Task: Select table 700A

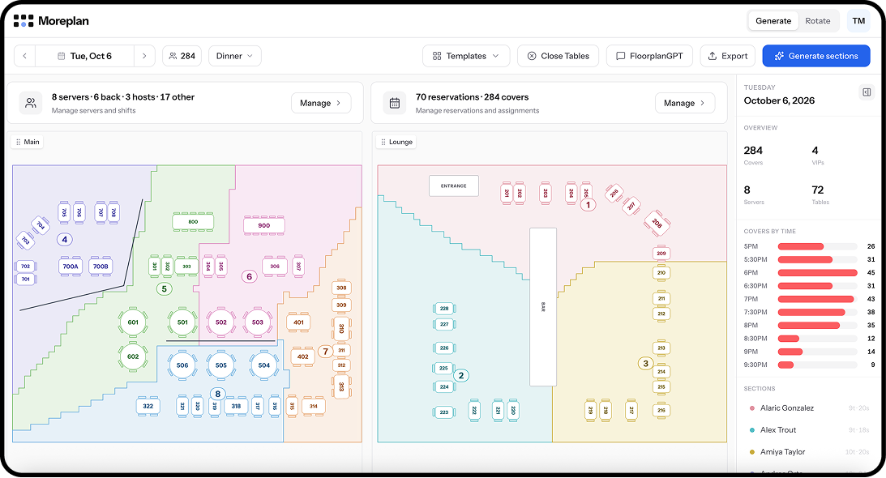Action: (71, 266)
